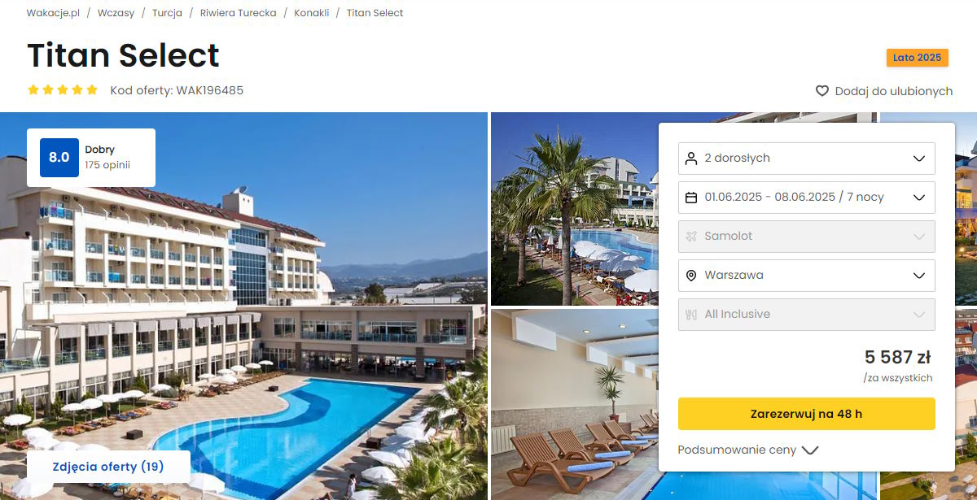Image resolution: width=977 pixels, height=500 pixels.
Task: Click the five-star hotel rating icons
Action: 63,90
